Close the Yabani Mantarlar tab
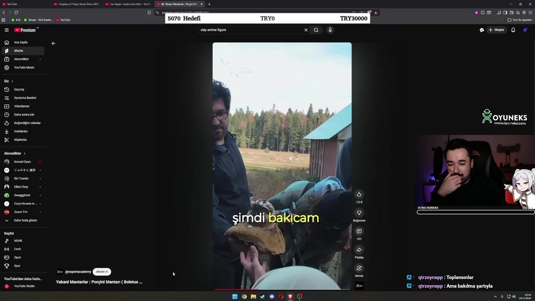Screen dimensions: 535x301 point(201,4)
